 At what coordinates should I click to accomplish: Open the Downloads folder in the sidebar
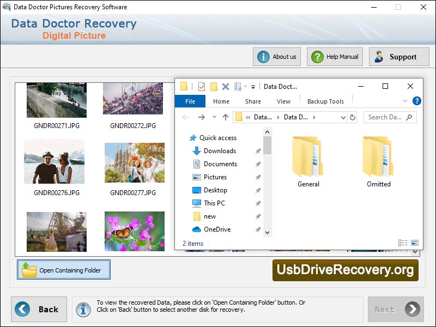tap(221, 151)
